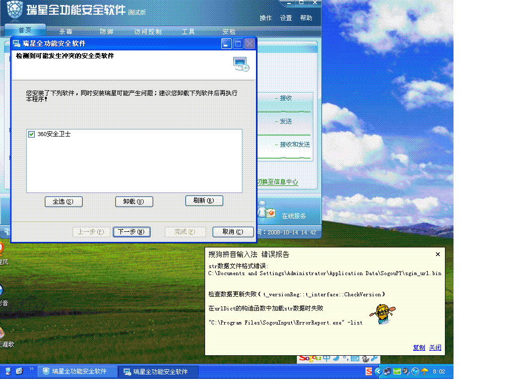Viewport: 516px width, 387px height.
Task: Open the wrench settings icon on Sogou bar
Action: coord(374,358)
